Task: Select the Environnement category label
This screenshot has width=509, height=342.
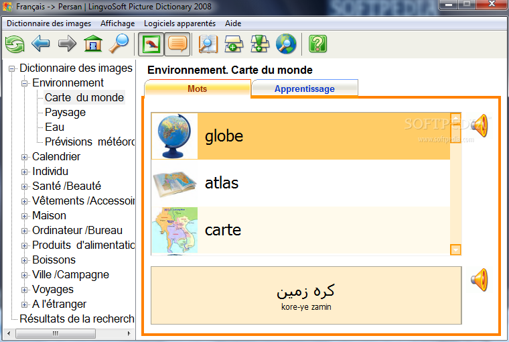Action: coord(68,82)
